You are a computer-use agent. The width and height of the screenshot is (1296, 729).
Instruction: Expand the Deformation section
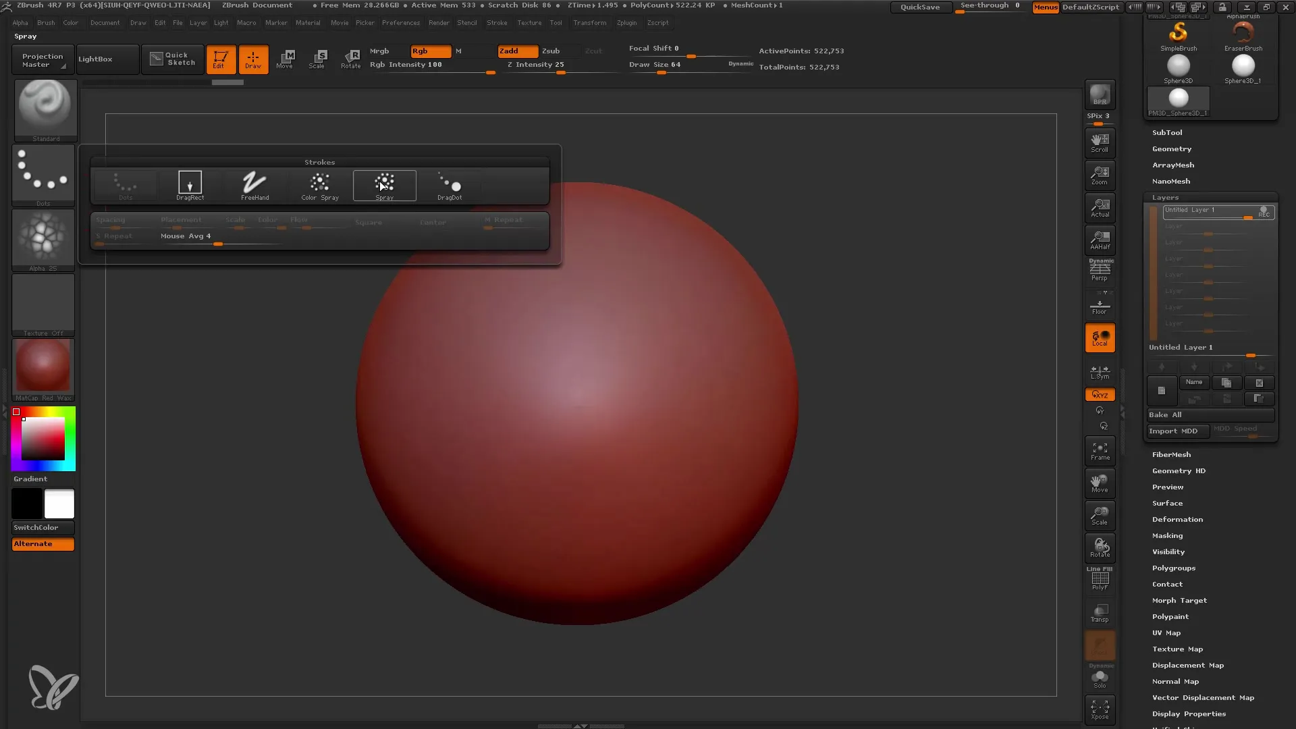click(x=1177, y=520)
